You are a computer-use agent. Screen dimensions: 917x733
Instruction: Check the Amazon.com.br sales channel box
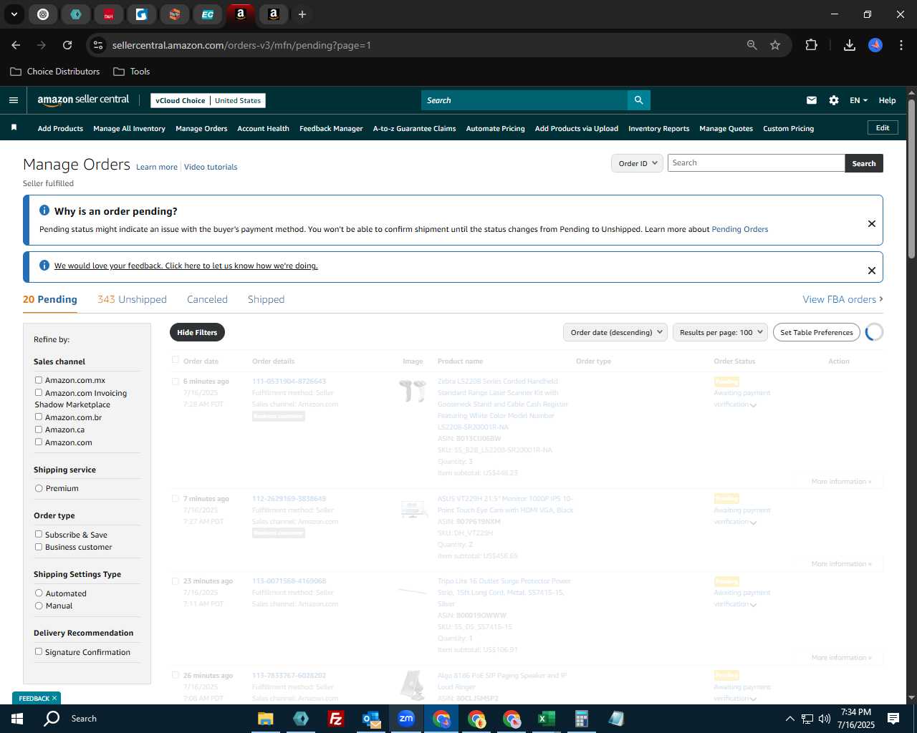point(39,417)
